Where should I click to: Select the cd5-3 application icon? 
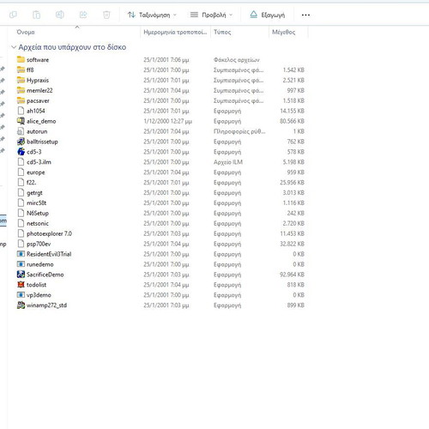(x=21, y=152)
